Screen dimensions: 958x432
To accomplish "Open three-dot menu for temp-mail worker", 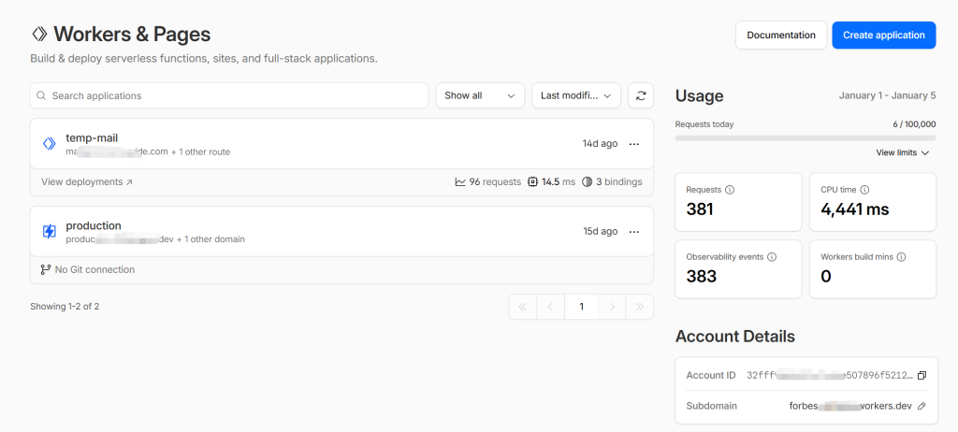I will coord(634,144).
